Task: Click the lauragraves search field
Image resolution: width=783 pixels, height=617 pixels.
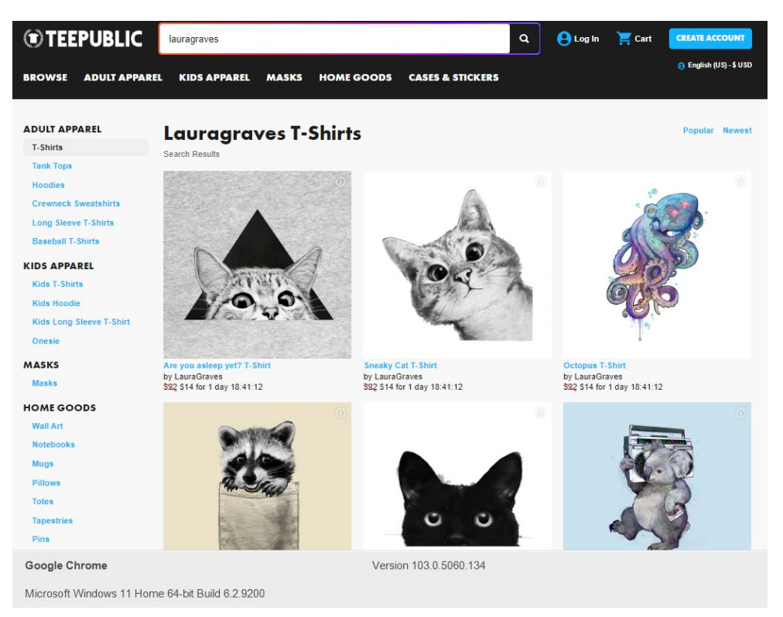Action: tap(334, 39)
